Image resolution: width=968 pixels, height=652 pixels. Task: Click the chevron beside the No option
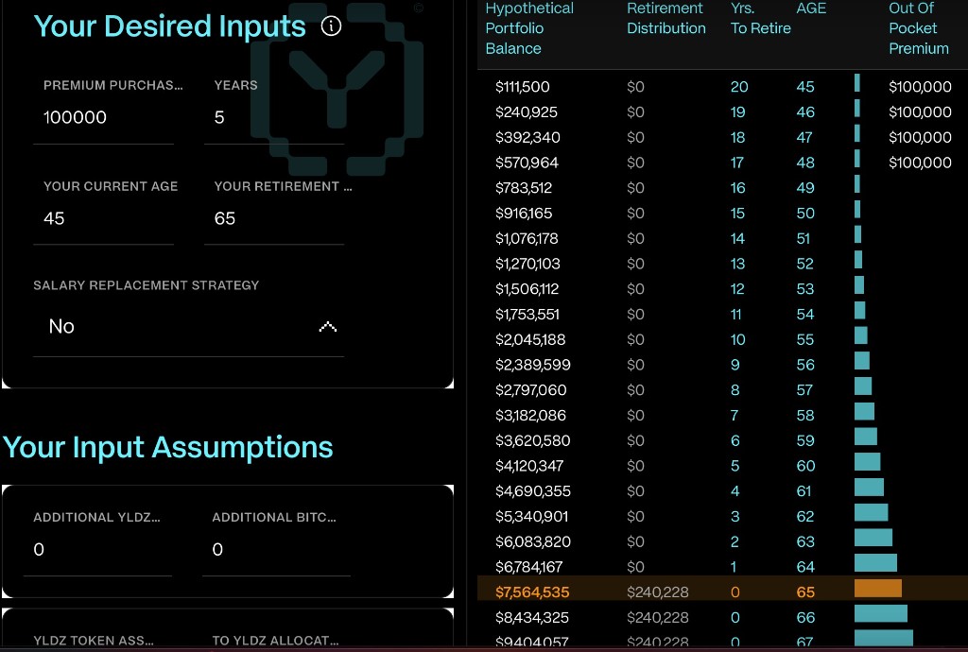pyautogui.click(x=328, y=327)
